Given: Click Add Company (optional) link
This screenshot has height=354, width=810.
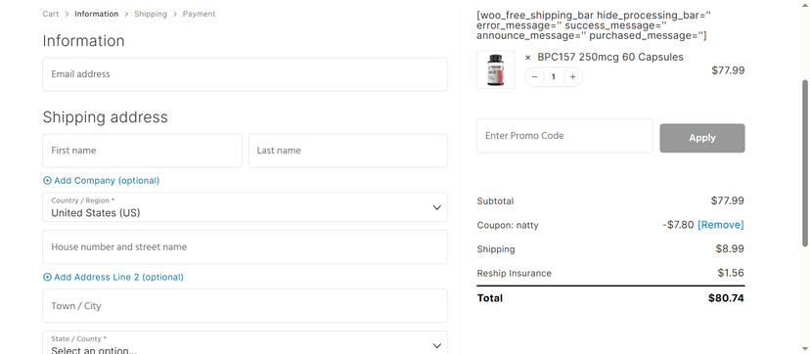Looking at the screenshot, I should 102,181.
